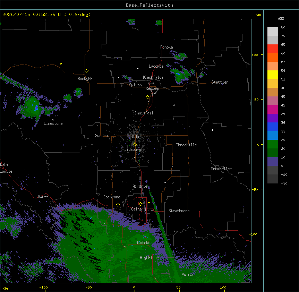Pick the purple 36-39 dBZ legend swatch

pyautogui.click(x=273, y=118)
